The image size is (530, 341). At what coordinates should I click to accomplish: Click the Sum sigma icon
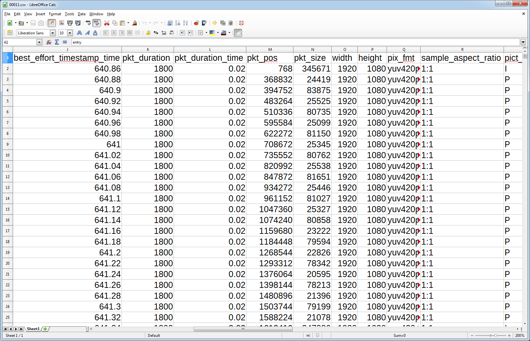(x=57, y=42)
